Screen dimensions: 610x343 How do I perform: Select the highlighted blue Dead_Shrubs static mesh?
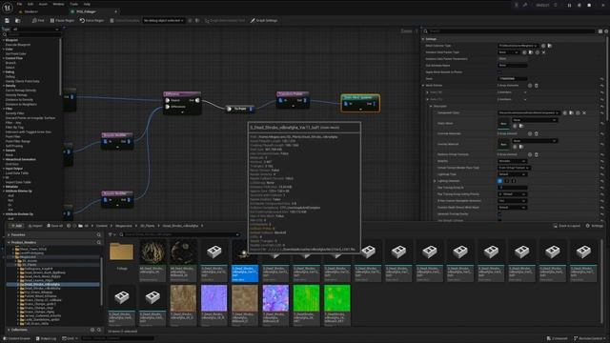click(x=245, y=260)
